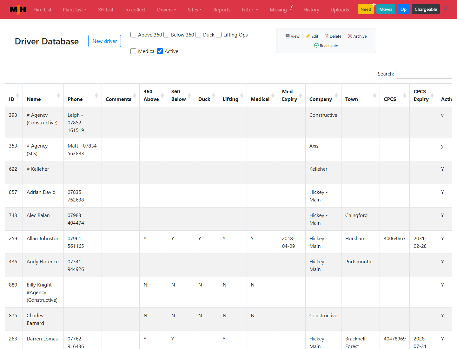
Task: Sort by the 360 Above column
Action: (x=153, y=95)
